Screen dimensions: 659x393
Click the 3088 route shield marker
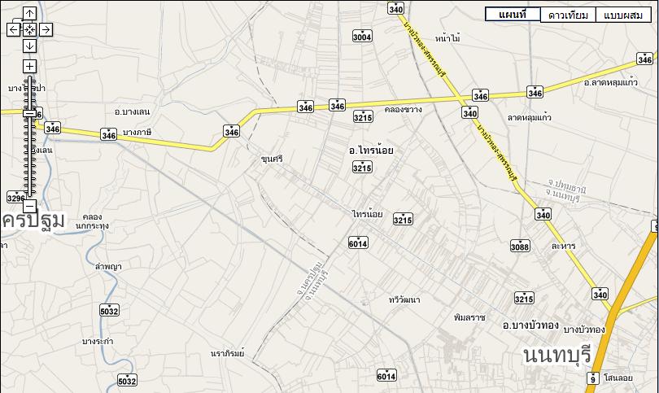tap(520, 246)
